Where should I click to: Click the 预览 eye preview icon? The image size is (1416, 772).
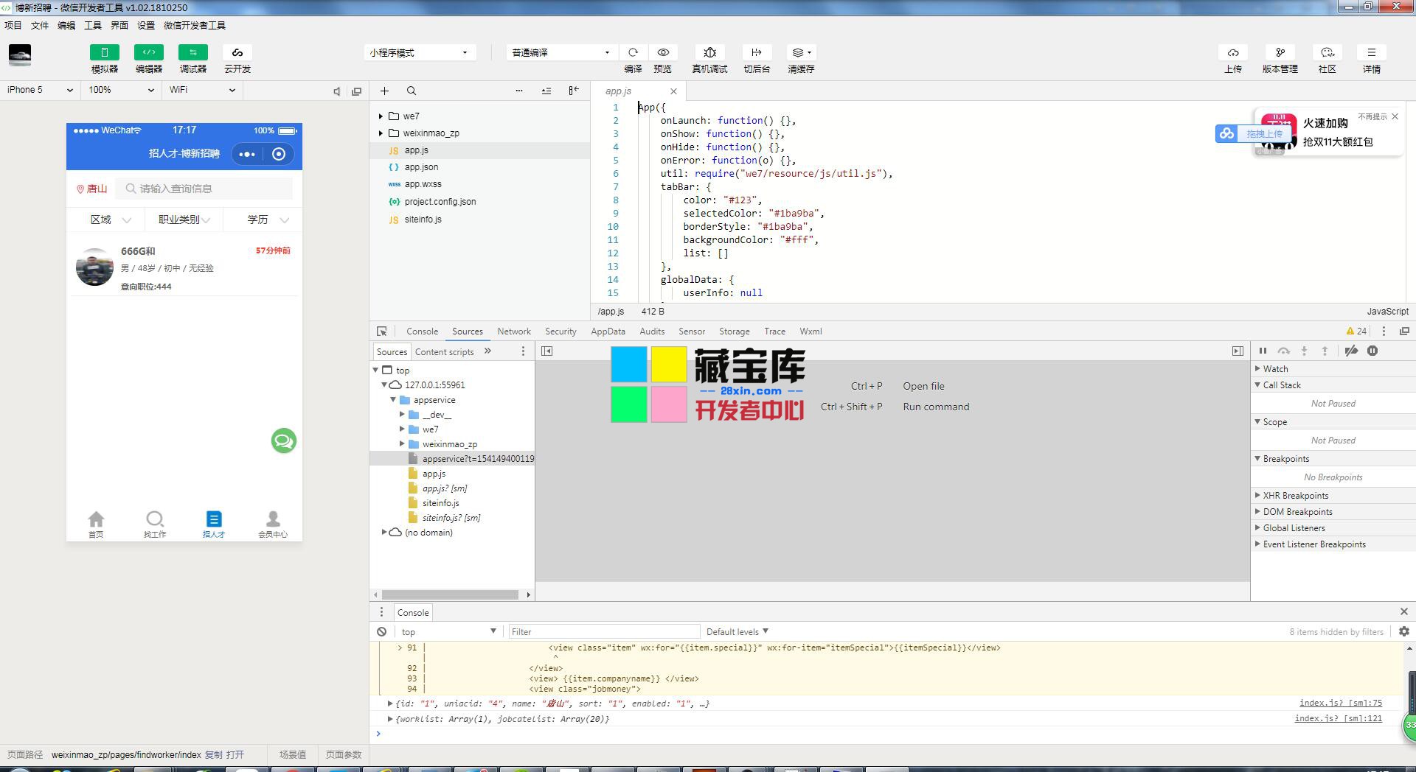tap(663, 52)
